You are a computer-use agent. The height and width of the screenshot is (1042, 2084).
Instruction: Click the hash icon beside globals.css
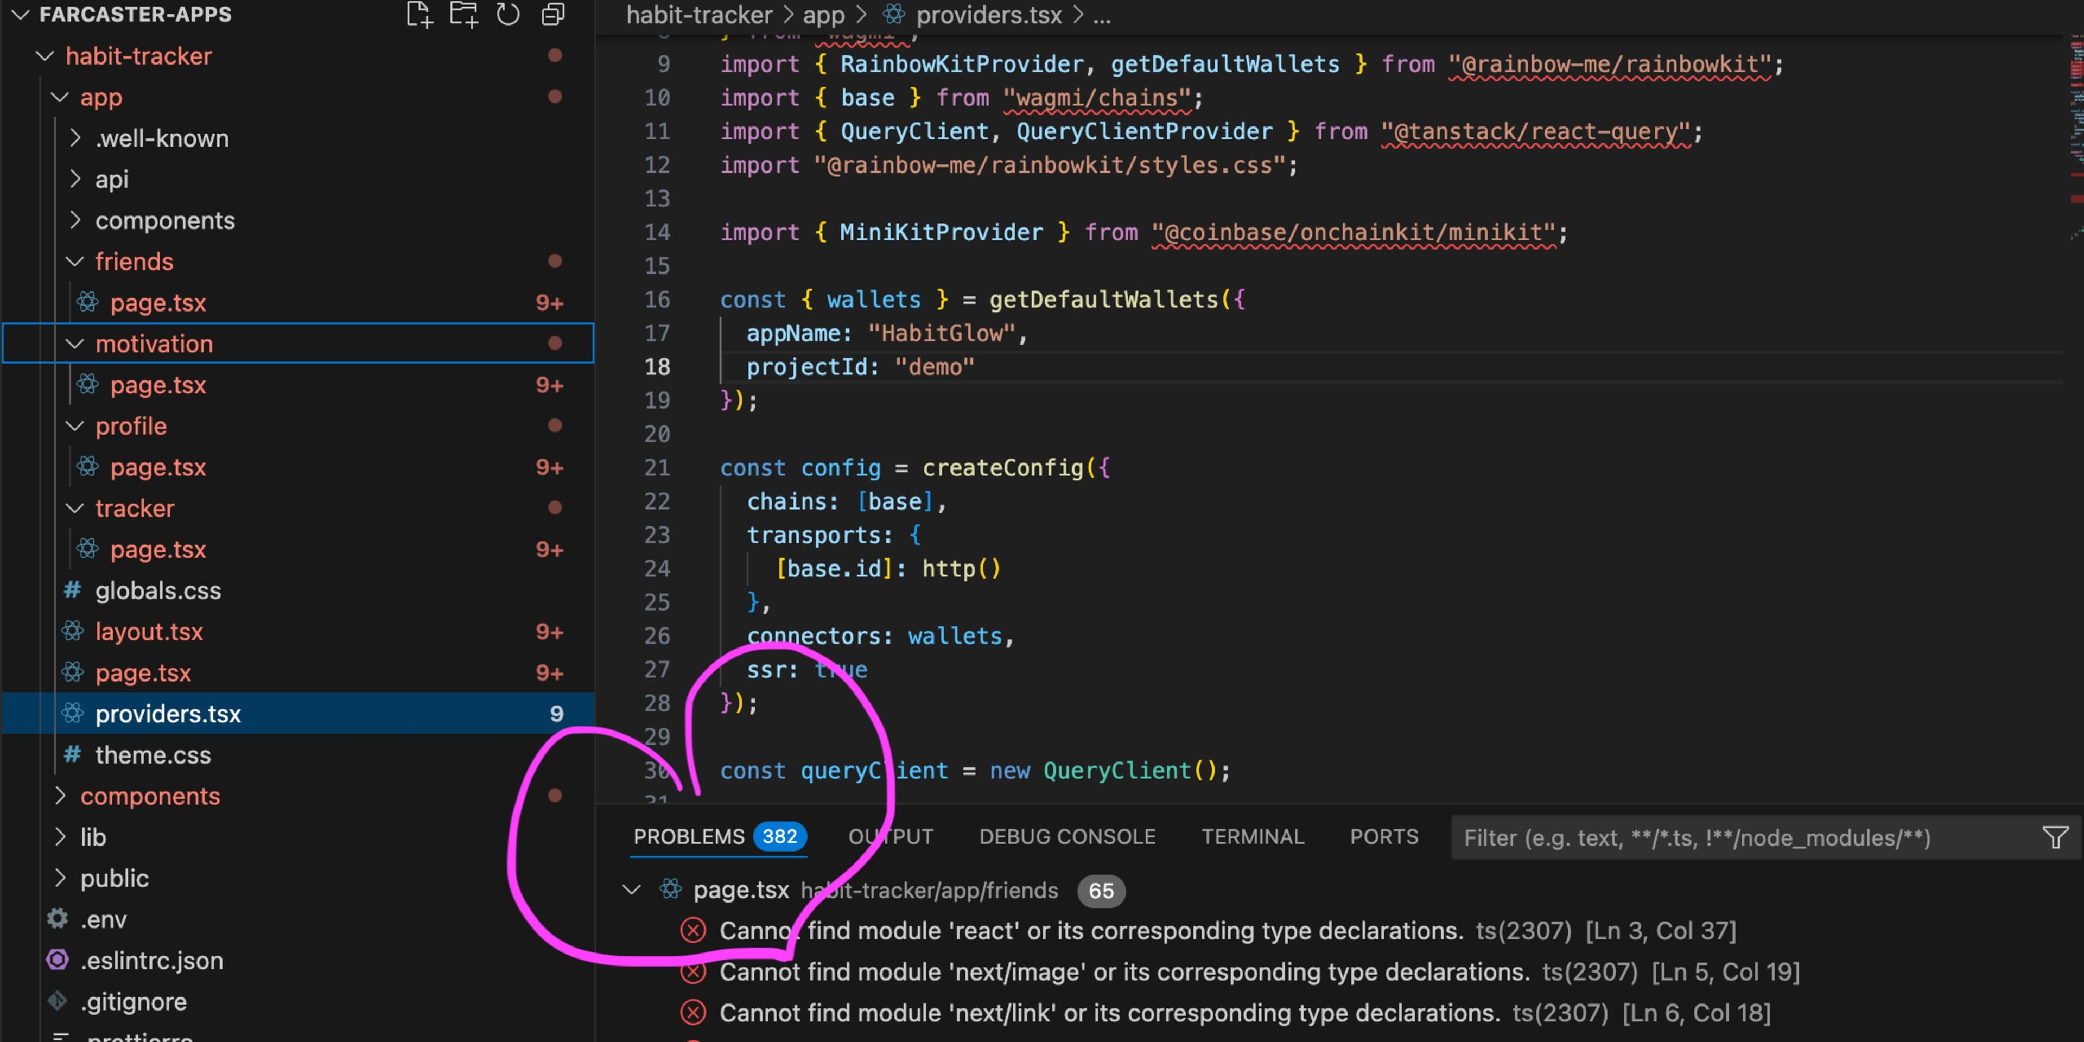click(73, 590)
